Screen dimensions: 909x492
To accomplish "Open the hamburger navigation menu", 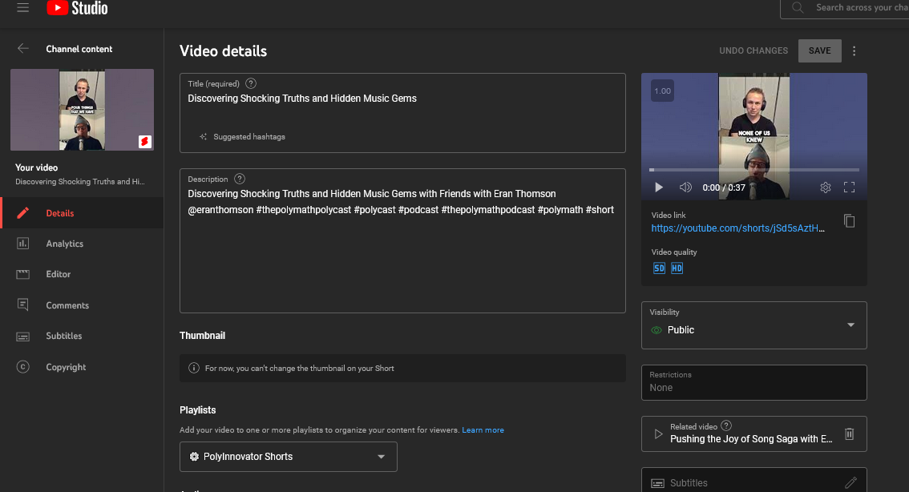I will [x=22, y=8].
